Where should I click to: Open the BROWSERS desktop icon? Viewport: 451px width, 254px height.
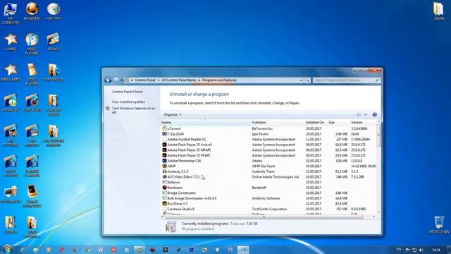(x=32, y=11)
